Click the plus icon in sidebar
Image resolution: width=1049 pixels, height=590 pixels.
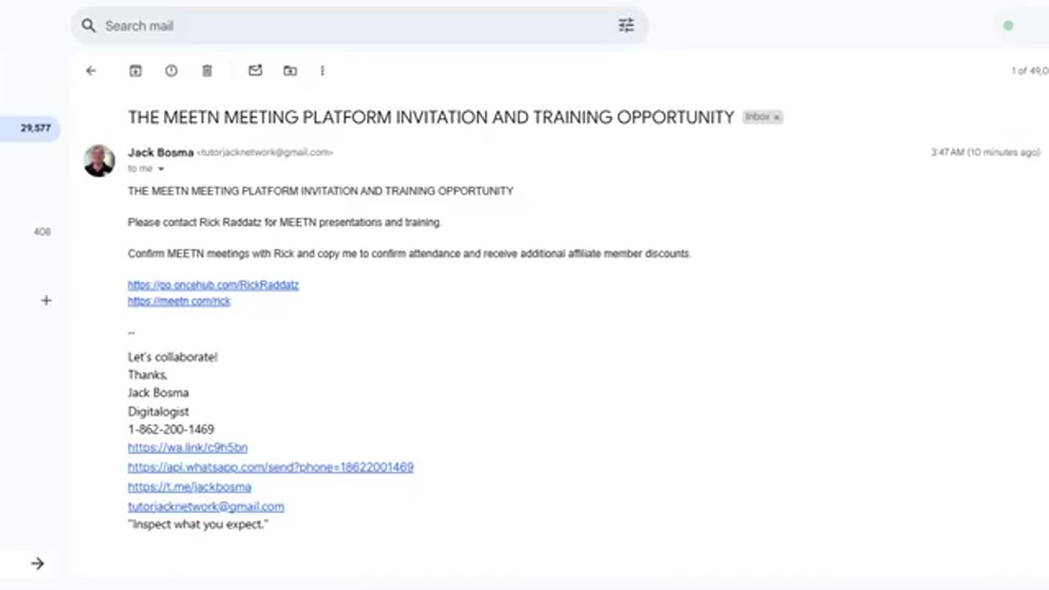pos(46,301)
